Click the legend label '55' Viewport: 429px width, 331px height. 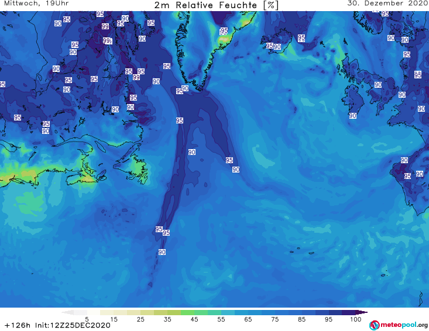click(221, 319)
